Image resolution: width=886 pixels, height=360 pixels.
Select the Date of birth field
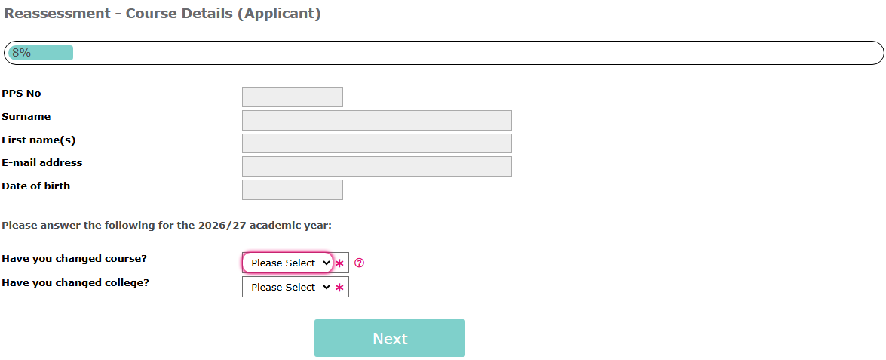click(x=292, y=189)
